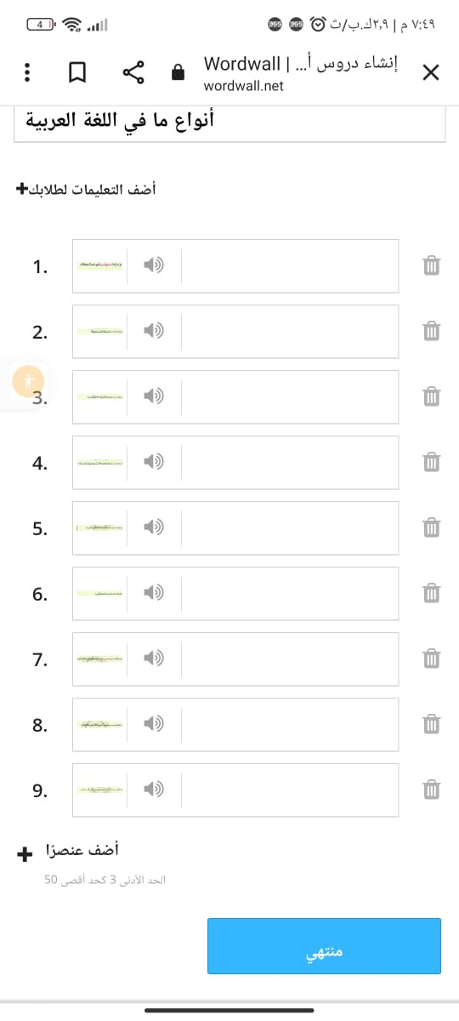Image resolution: width=459 pixels, height=1021 pixels.
Task: Select the image thumbnail in row 1
Action: click(100, 265)
